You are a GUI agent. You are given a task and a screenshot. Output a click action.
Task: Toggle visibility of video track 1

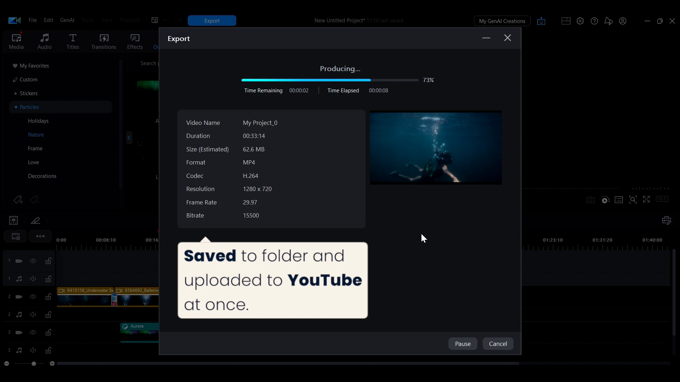(x=33, y=261)
